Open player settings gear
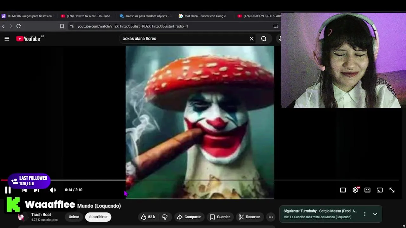The height and width of the screenshot is (228, 406). 355,190
